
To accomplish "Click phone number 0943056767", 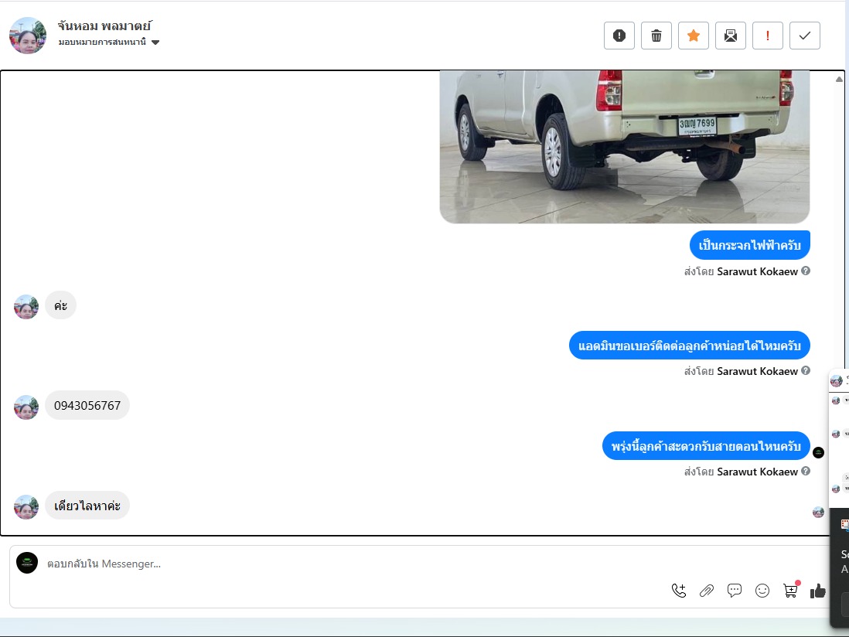I will [x=87, y=405].
